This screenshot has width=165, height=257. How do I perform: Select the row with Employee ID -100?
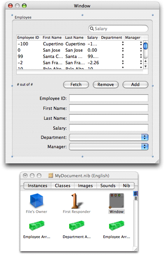[80, 44]
